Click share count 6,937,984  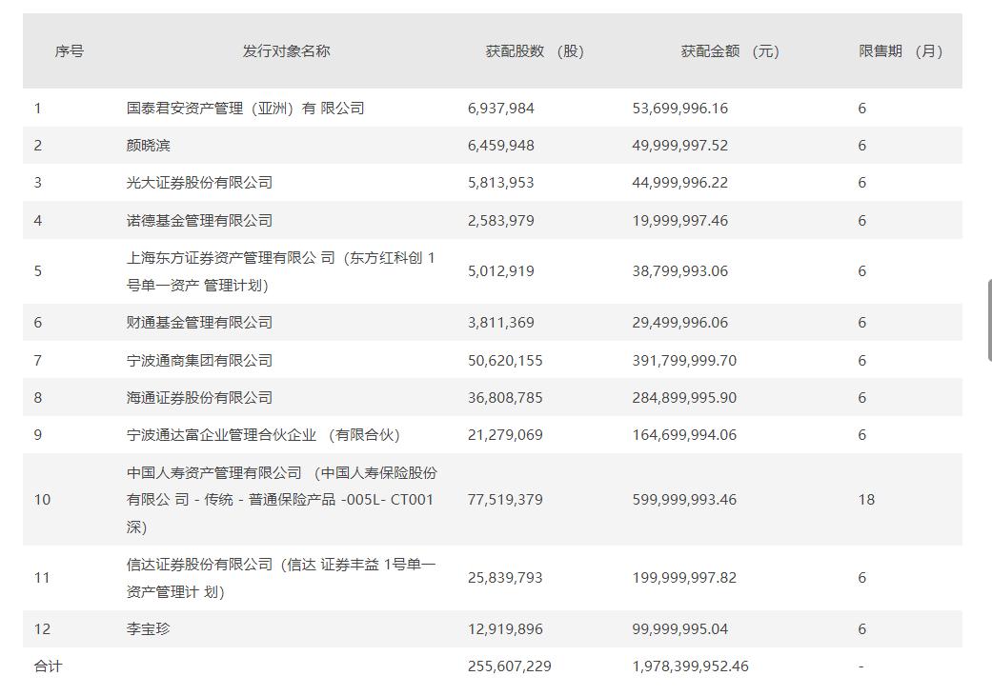[x=501, y=109]
